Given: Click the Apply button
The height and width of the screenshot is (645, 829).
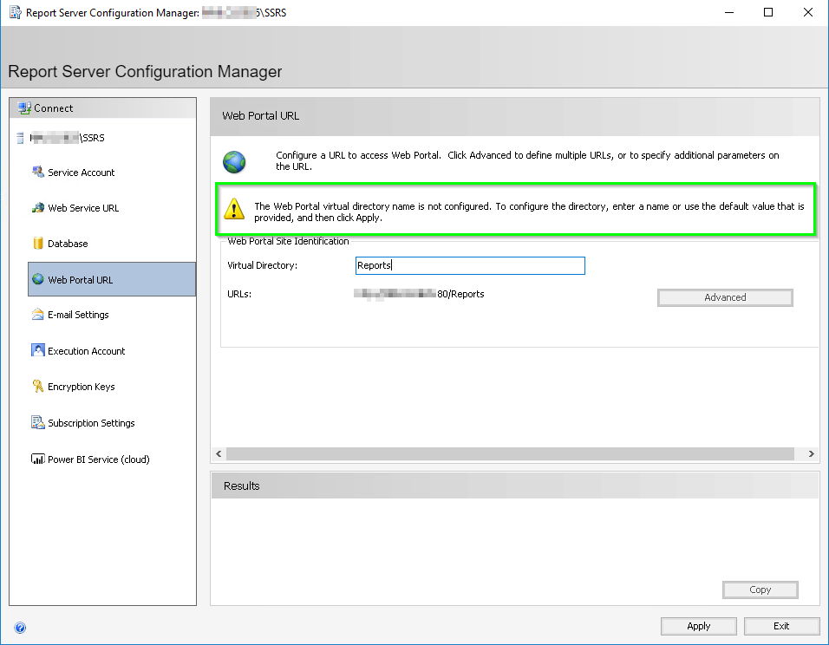Looking at the screenshot, I should click(698, 626).
